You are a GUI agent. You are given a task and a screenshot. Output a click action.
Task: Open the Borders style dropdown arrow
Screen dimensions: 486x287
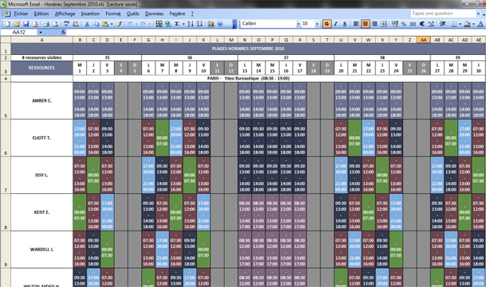coord(460,24)
